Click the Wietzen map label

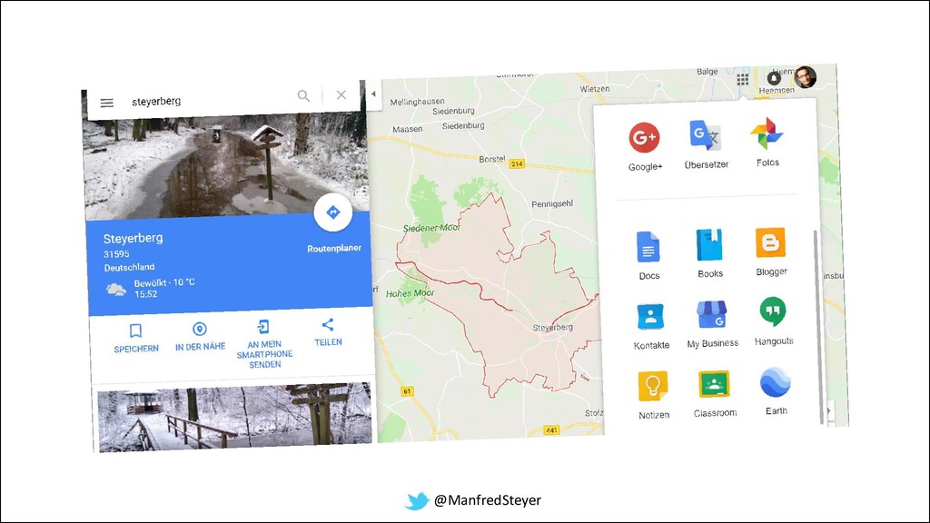pyautogui.click(x=594, y=88)
